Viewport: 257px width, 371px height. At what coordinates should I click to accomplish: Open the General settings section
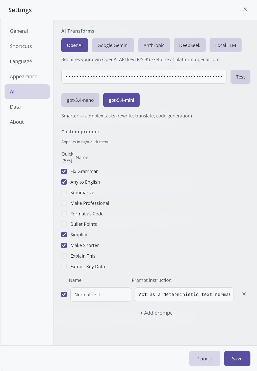point(19,31)
